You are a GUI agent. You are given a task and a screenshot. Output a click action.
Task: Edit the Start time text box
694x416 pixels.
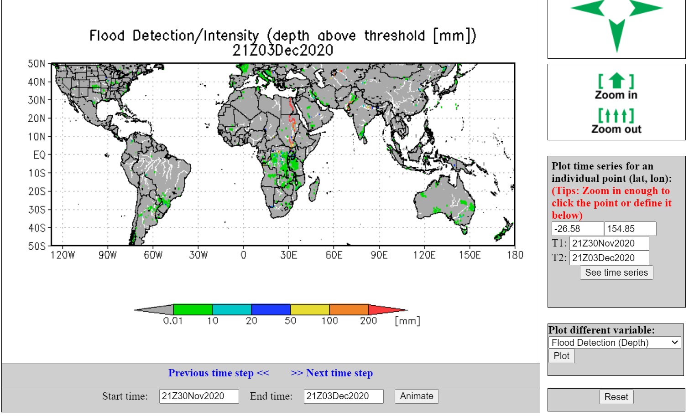198,396
